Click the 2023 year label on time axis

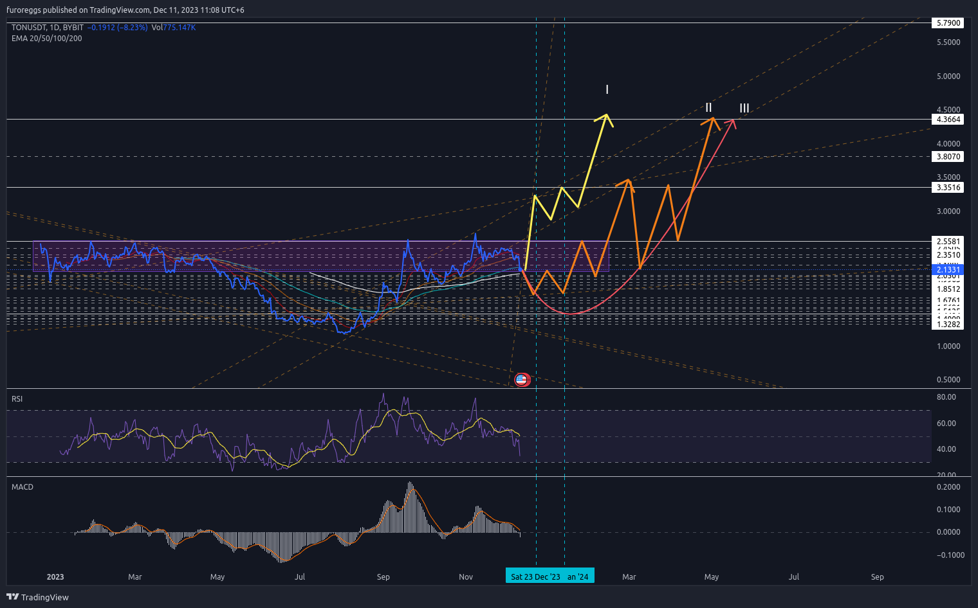click(x=55, y=577)
